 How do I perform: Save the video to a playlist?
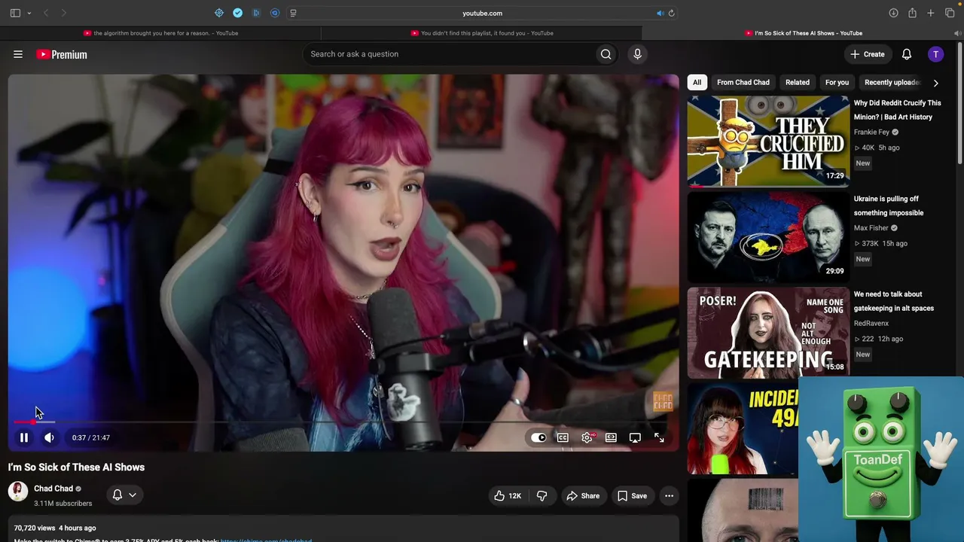tap(632, 495)
